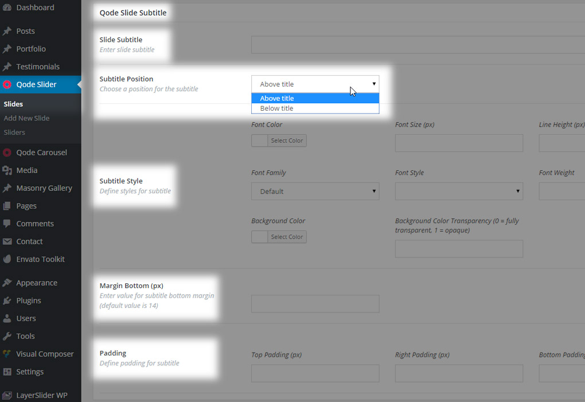This screenshot has width=585, height=402.
Task: Open the Masonry Gallery menu
Action: tap(44, 188)
